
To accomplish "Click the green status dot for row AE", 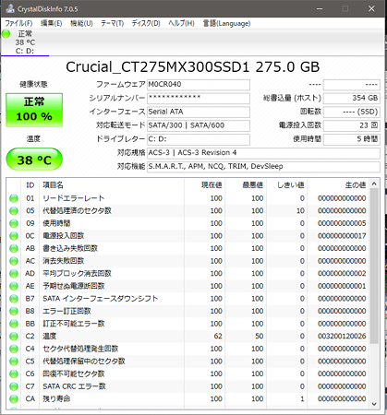I will (14, 286).
